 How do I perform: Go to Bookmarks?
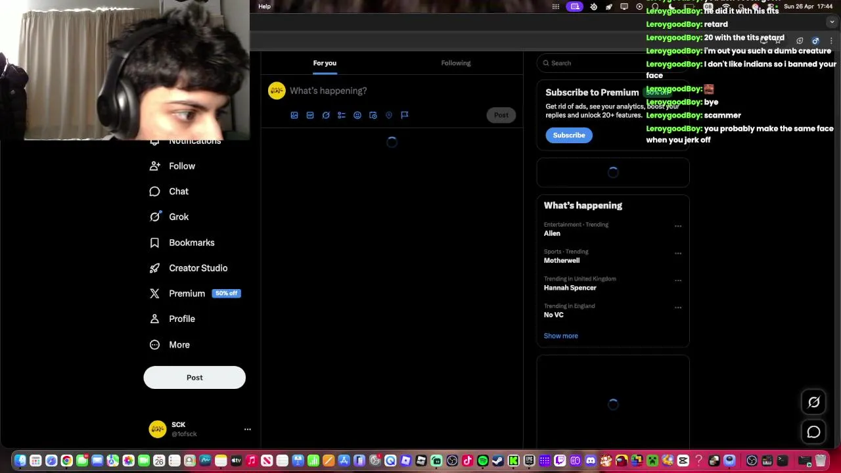[x=182, y=242]
